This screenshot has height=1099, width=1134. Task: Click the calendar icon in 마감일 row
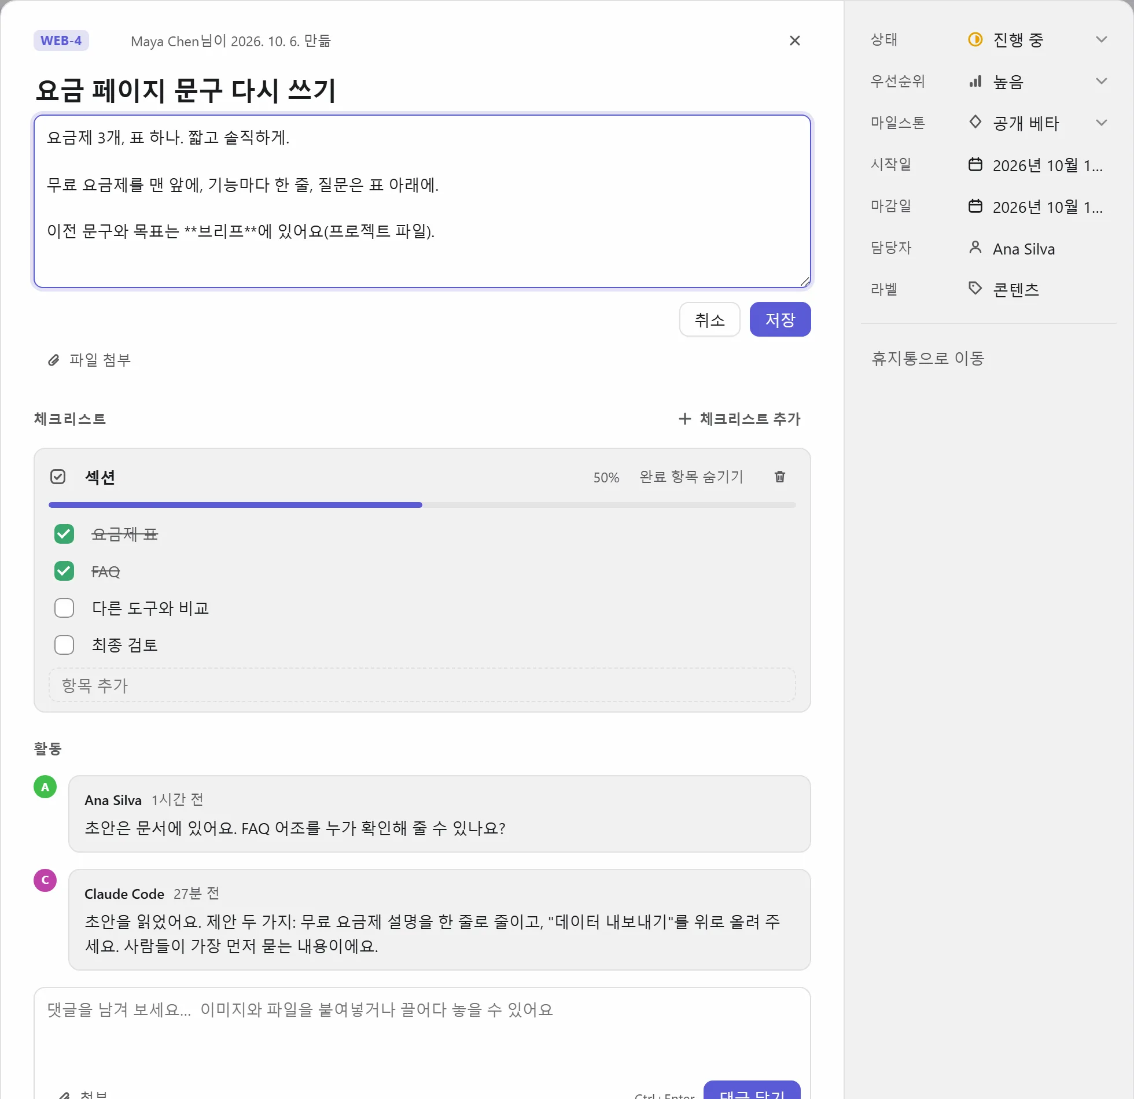[x=975, y=206]
